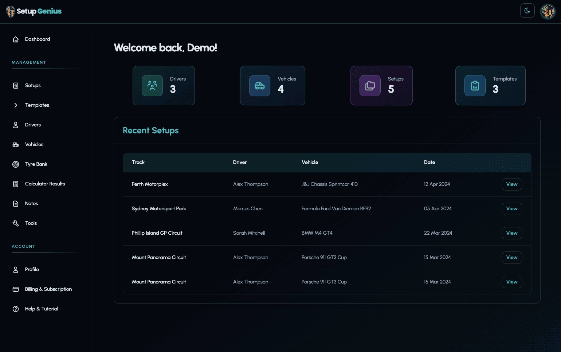Image resolution: width=561 pixels, height=352 pixels.
Task: Expand the Templates chevron in sidebar
Action: tap(16, 105)
